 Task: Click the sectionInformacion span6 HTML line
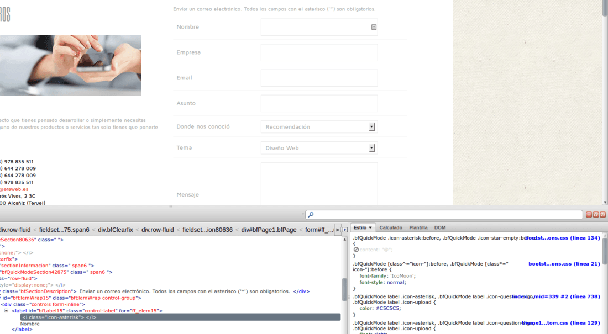tap(47, 266)
